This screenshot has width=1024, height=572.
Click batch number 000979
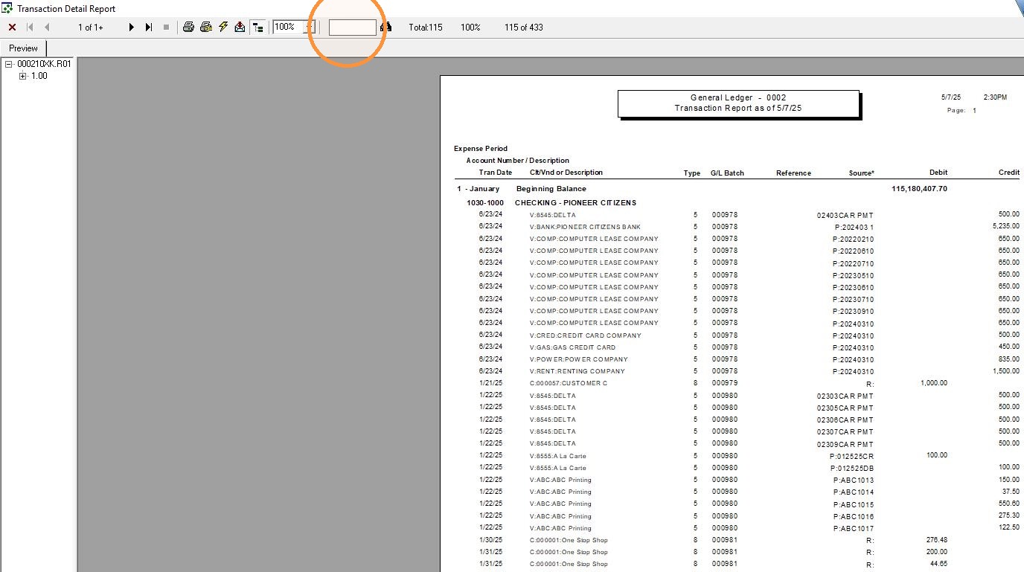(724, 383)
